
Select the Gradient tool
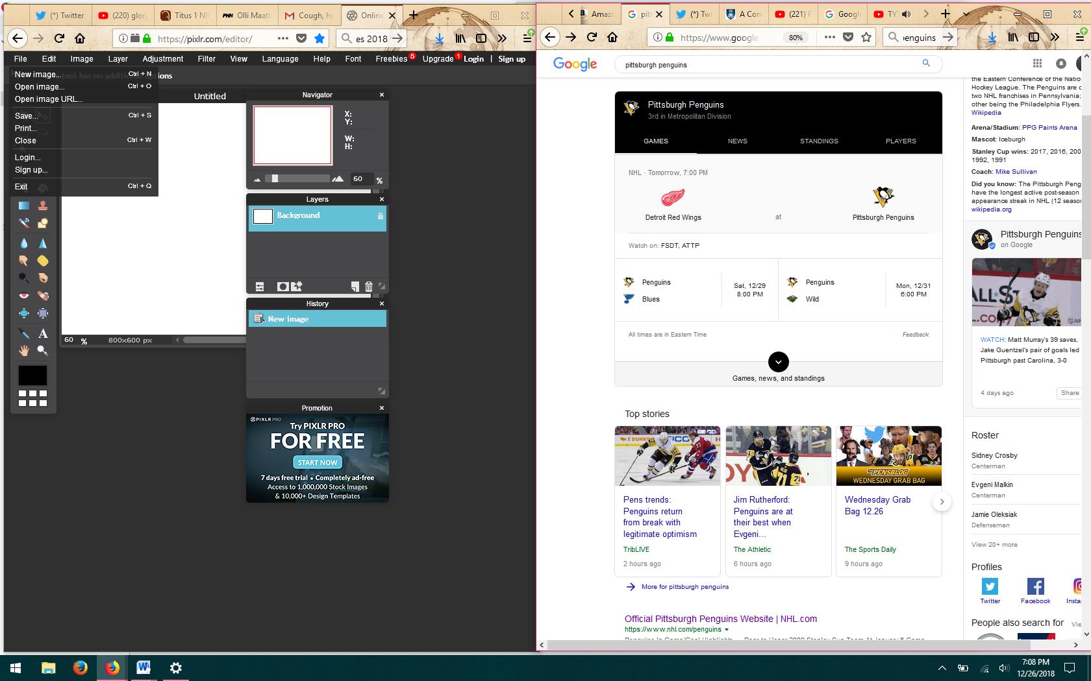click(x=24, y=206)
